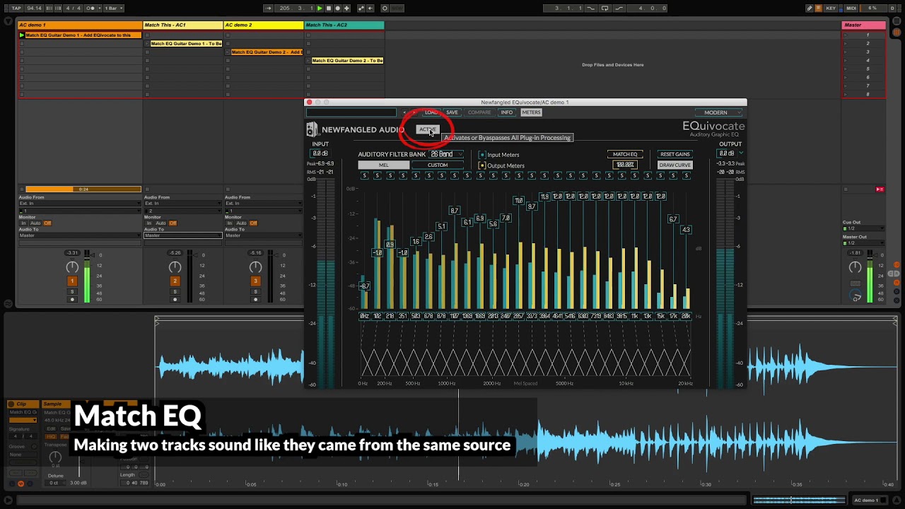The image size is (905, 509).
Task: Launch the Match EQ Guitar Demo 1 - Add EQuivocate clip
Action: coord(22,35)
